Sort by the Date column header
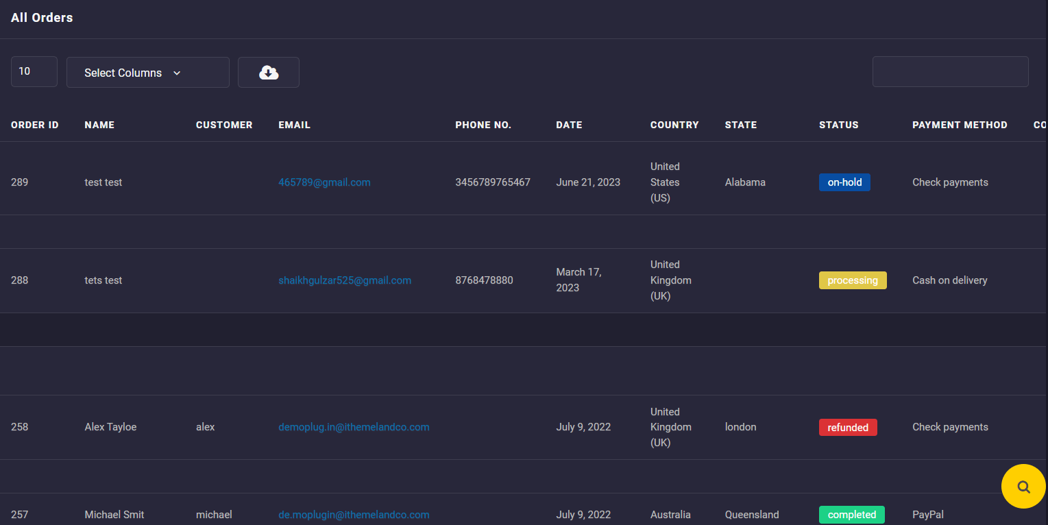The height and width of the screenshot is (525, 1048). coord(569,125)
